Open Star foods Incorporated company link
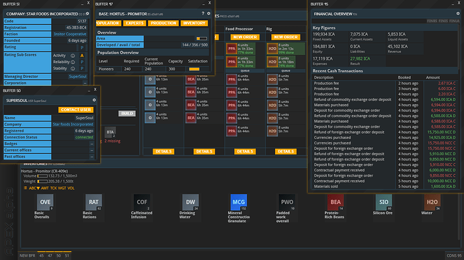This screenshot has height=260, width=464. (73, 124)
